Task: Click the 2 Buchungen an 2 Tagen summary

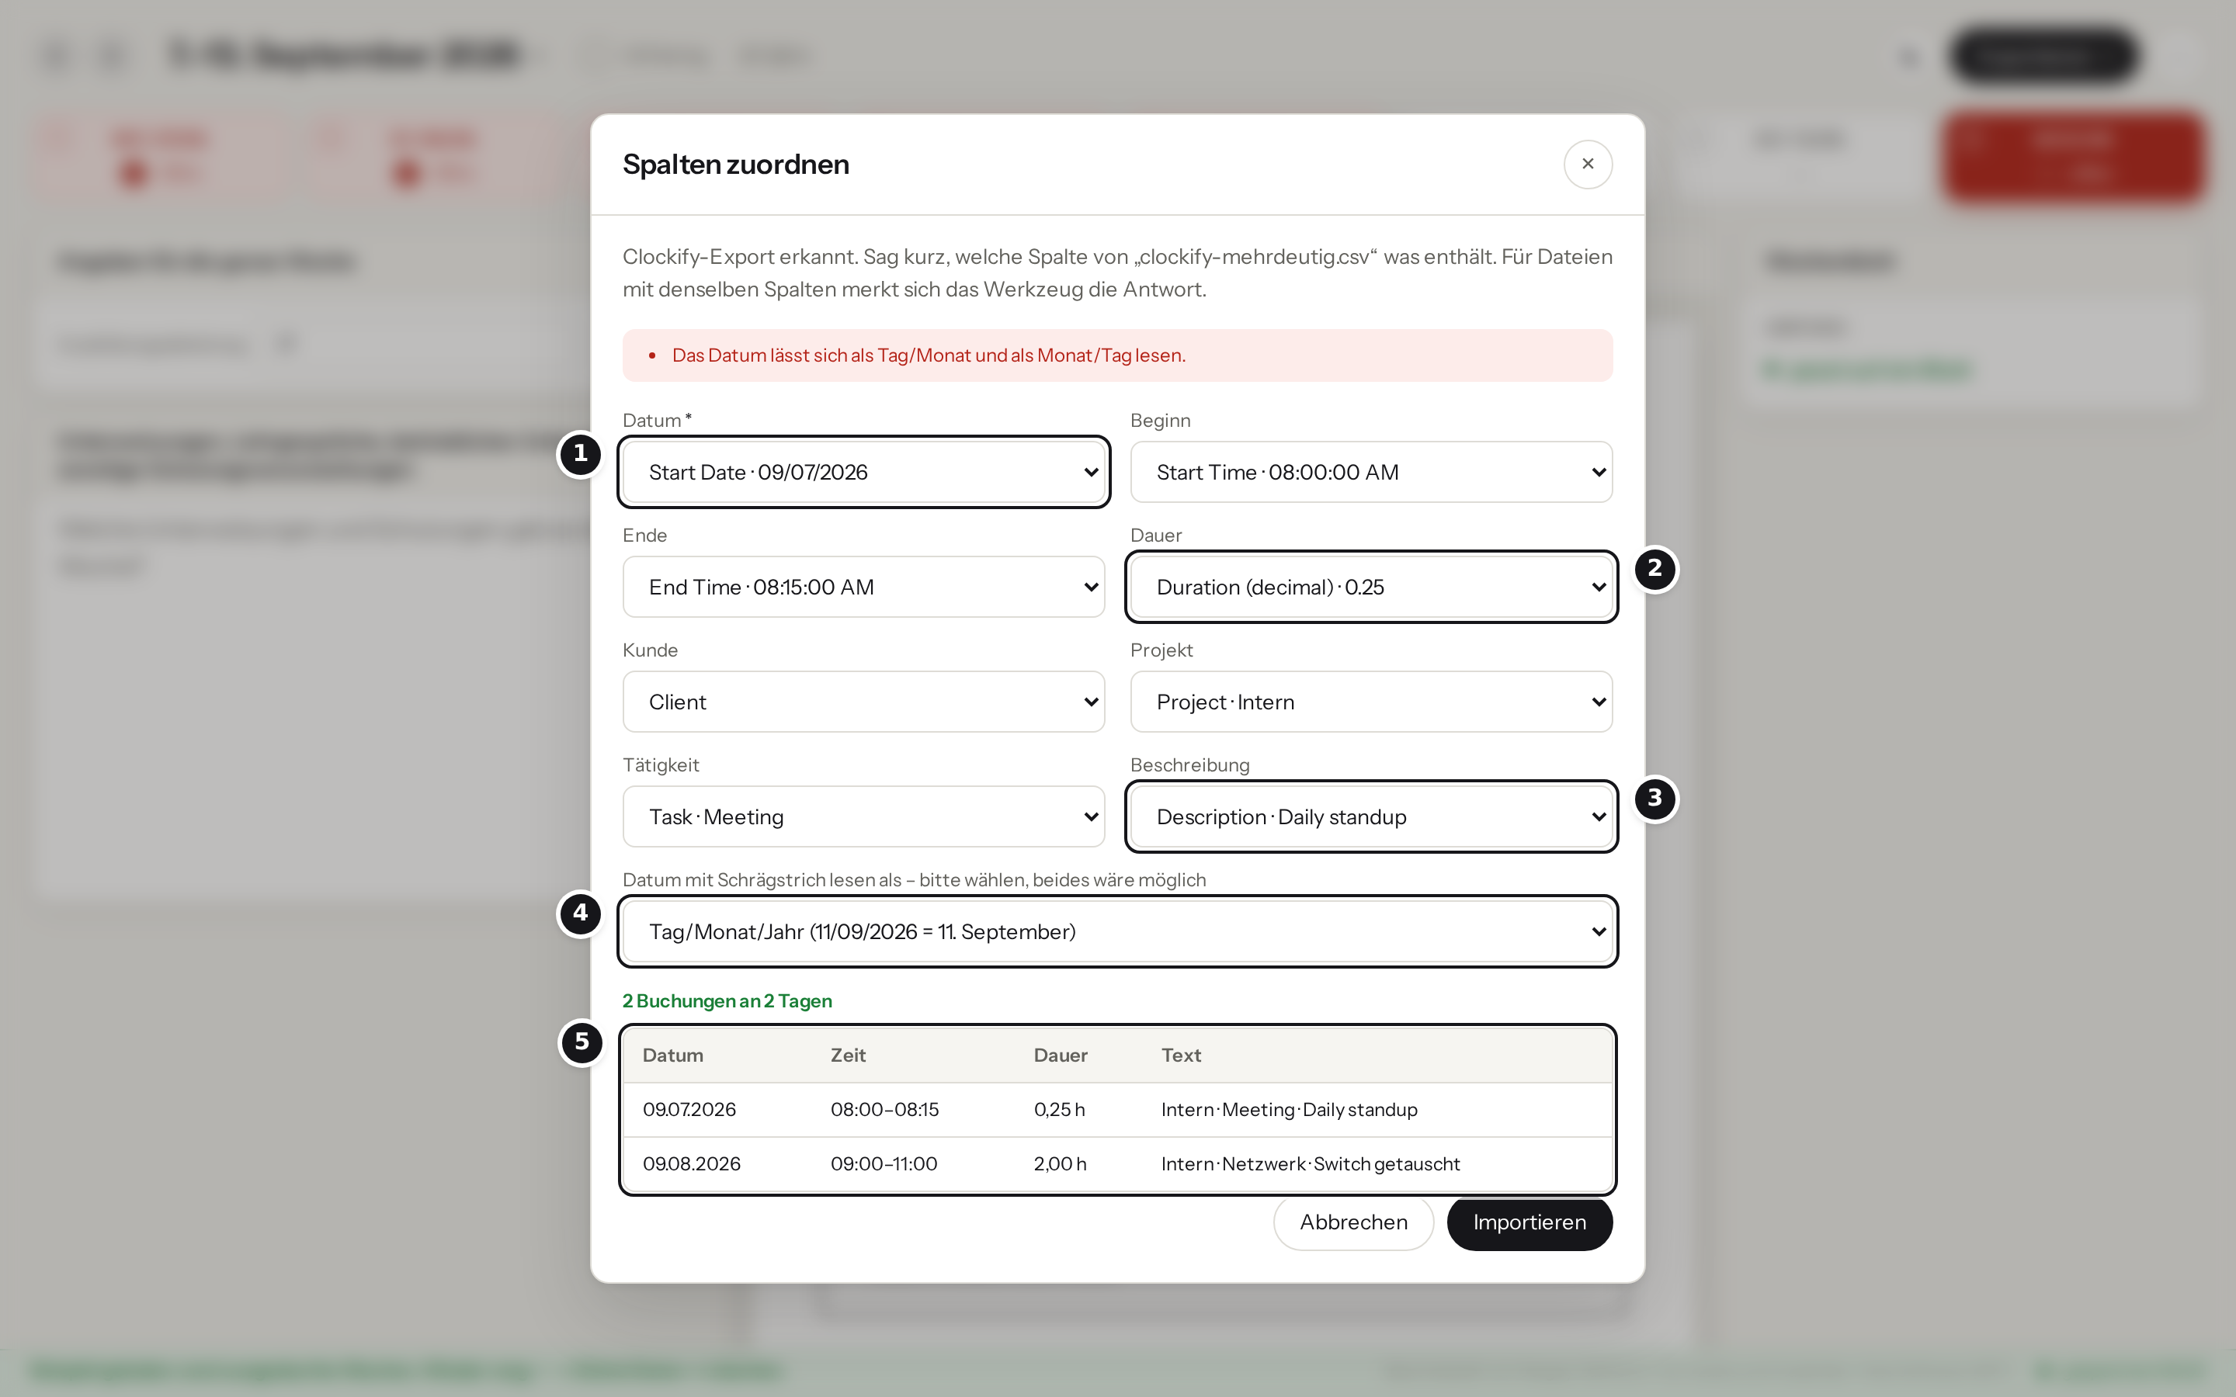Action: click(726, 1000)
